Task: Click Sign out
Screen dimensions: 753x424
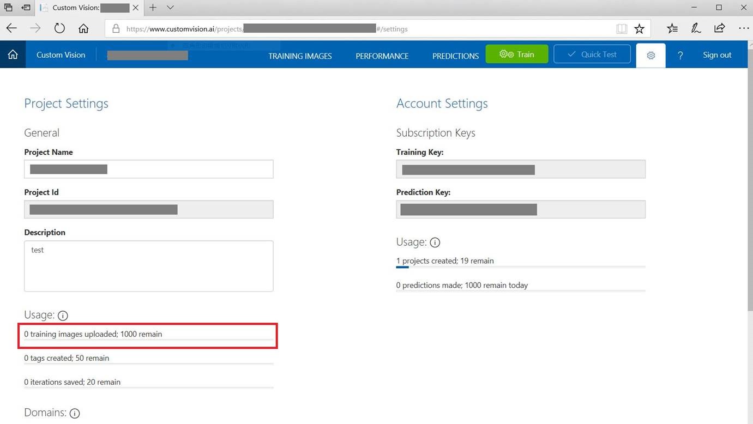Action: pyautogui.click(x=717, y=55)
